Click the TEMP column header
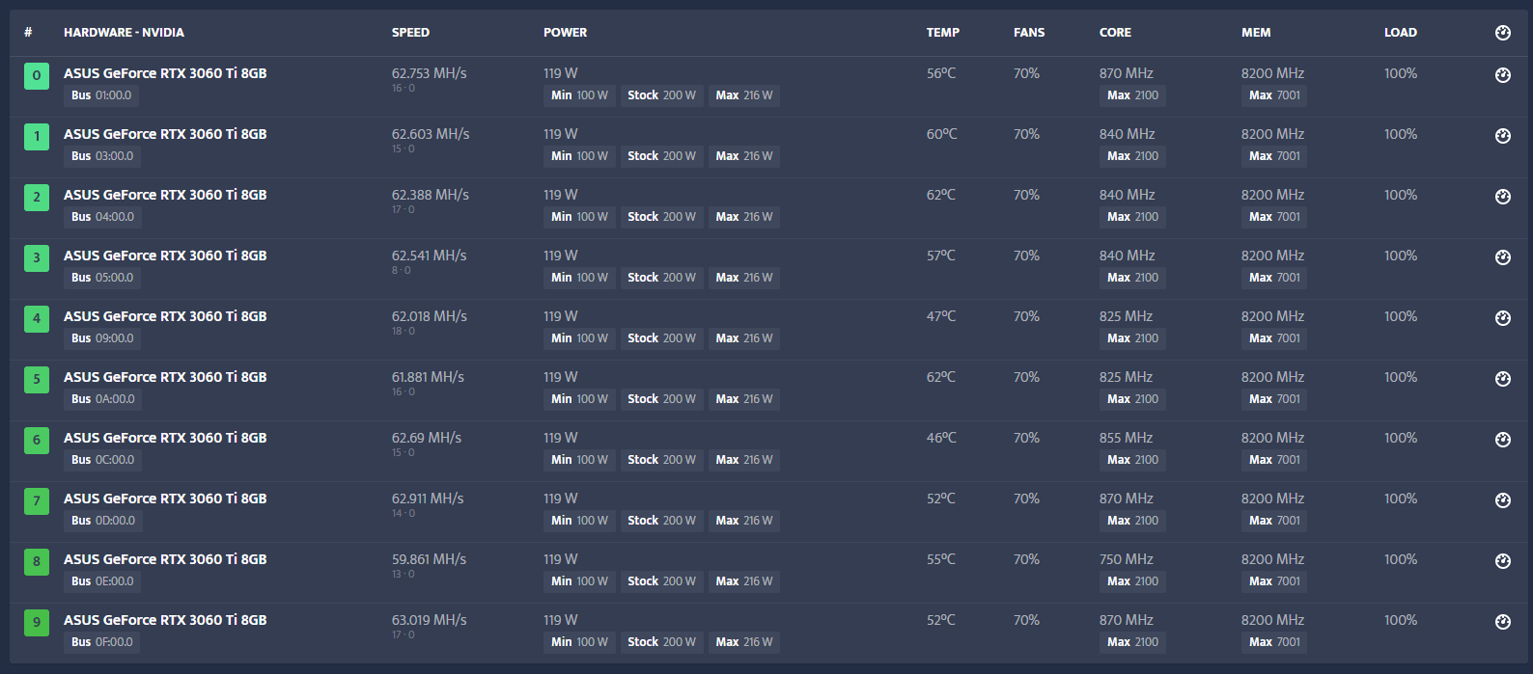This screenshot has width=1533, height=674. click(943, 33)
